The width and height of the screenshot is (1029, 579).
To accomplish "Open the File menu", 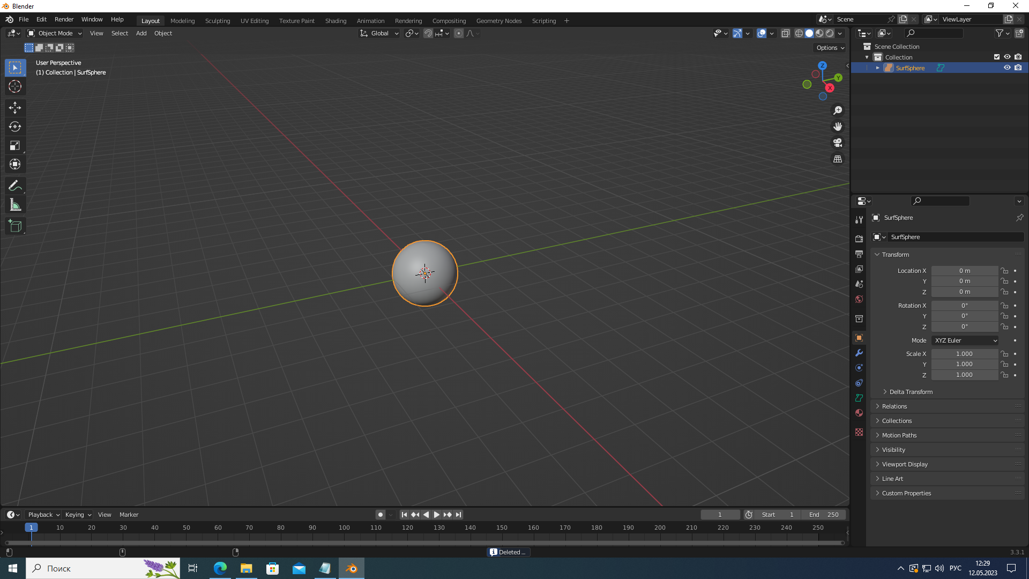I will point(24,19).
